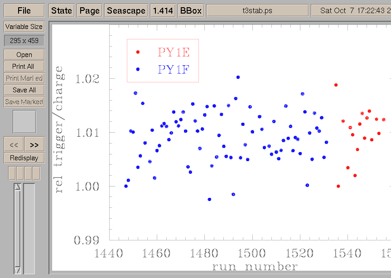Click the red PY1E legend marker
Image resolution: width=391 pixels, height=278 pixels.
[138, 52]
